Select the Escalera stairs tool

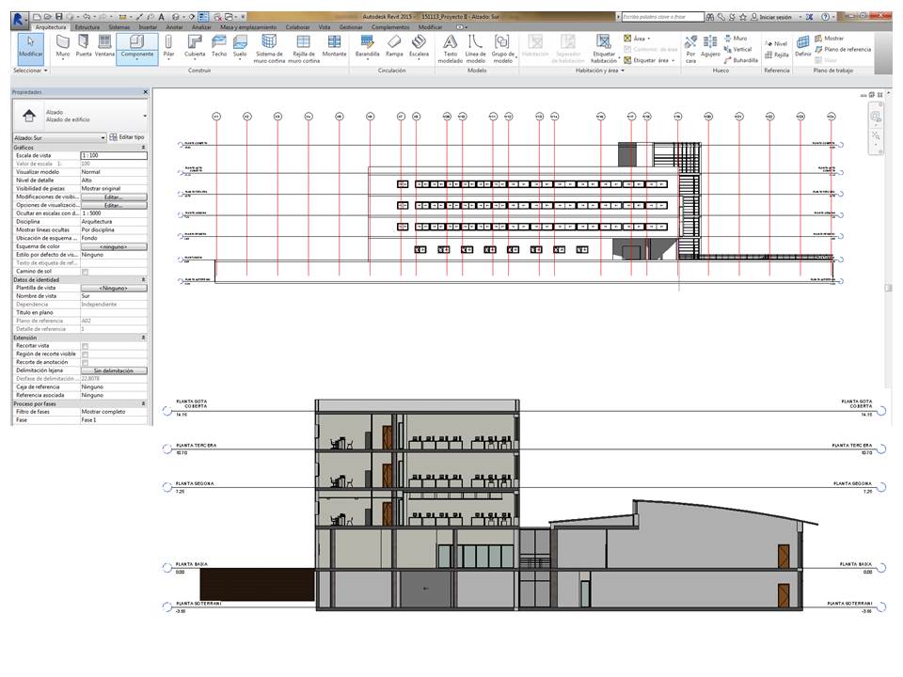click(x=418, y=44)
